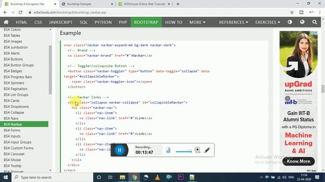Open Task View in taskbar
Image resolution: width=325 pixels, height=182 pixels.
(x=110, y=177)
